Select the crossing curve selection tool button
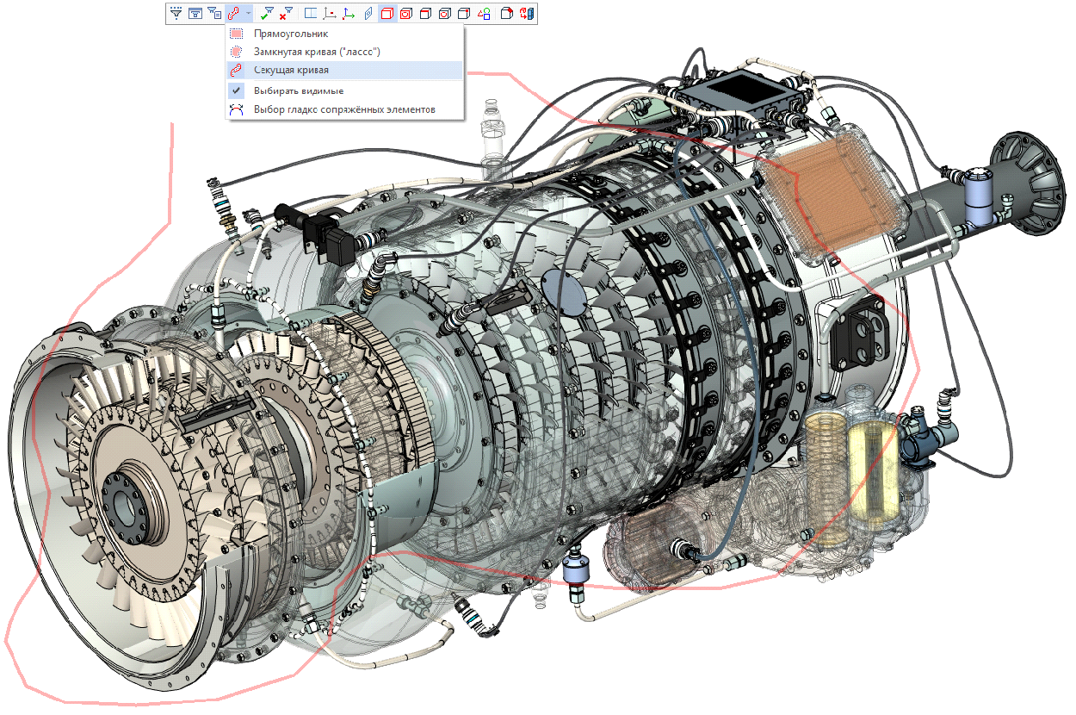Image resolution: width=1076 pixels, height=715 pixels. (233, 13)
